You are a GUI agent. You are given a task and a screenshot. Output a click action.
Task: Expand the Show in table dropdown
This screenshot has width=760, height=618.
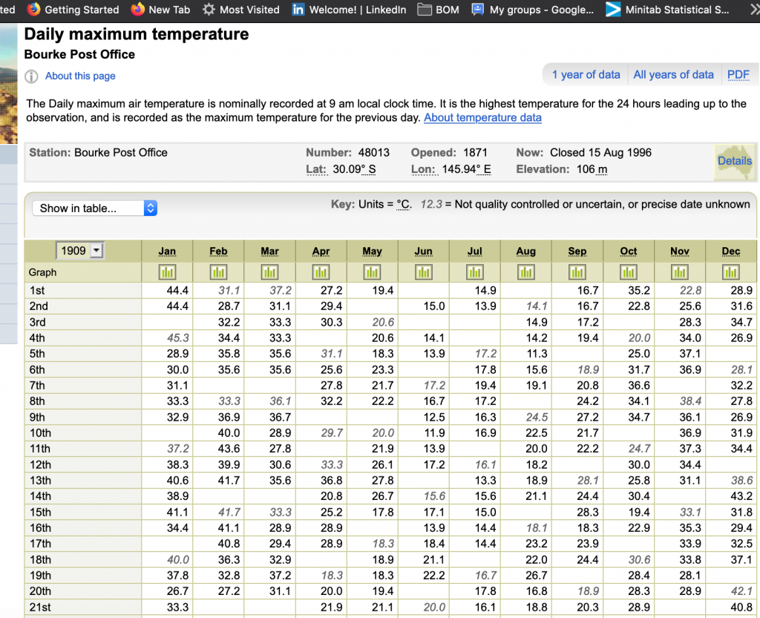pos(94,208)
